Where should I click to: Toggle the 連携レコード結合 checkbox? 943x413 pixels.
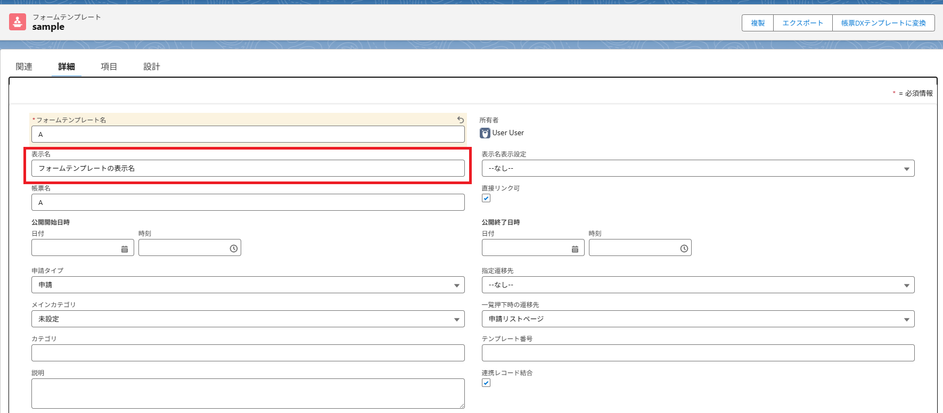(486, 383)
